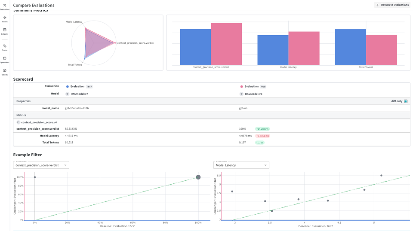The image size is (413, 231).
Task: Open Traces from the sidebar
Action: coord(5,46)
